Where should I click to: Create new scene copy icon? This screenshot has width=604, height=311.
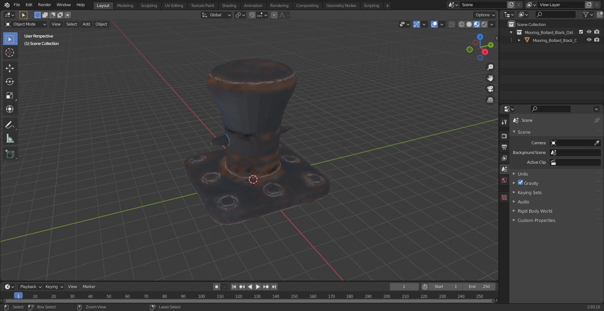click(x=511, y=5)
